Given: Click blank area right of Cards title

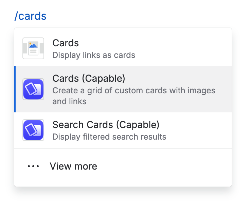Looking at the screenshot, I should tap(153, 44).
